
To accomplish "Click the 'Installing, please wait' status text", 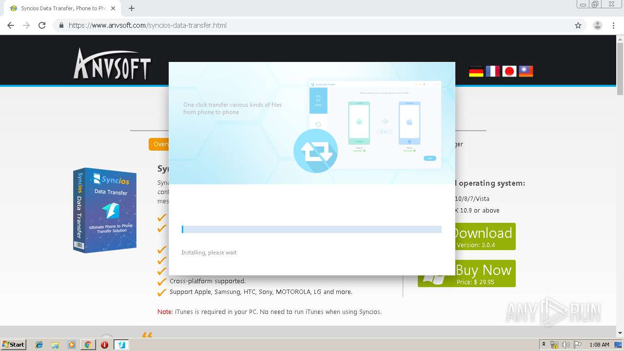I will [x=209, y=253].
